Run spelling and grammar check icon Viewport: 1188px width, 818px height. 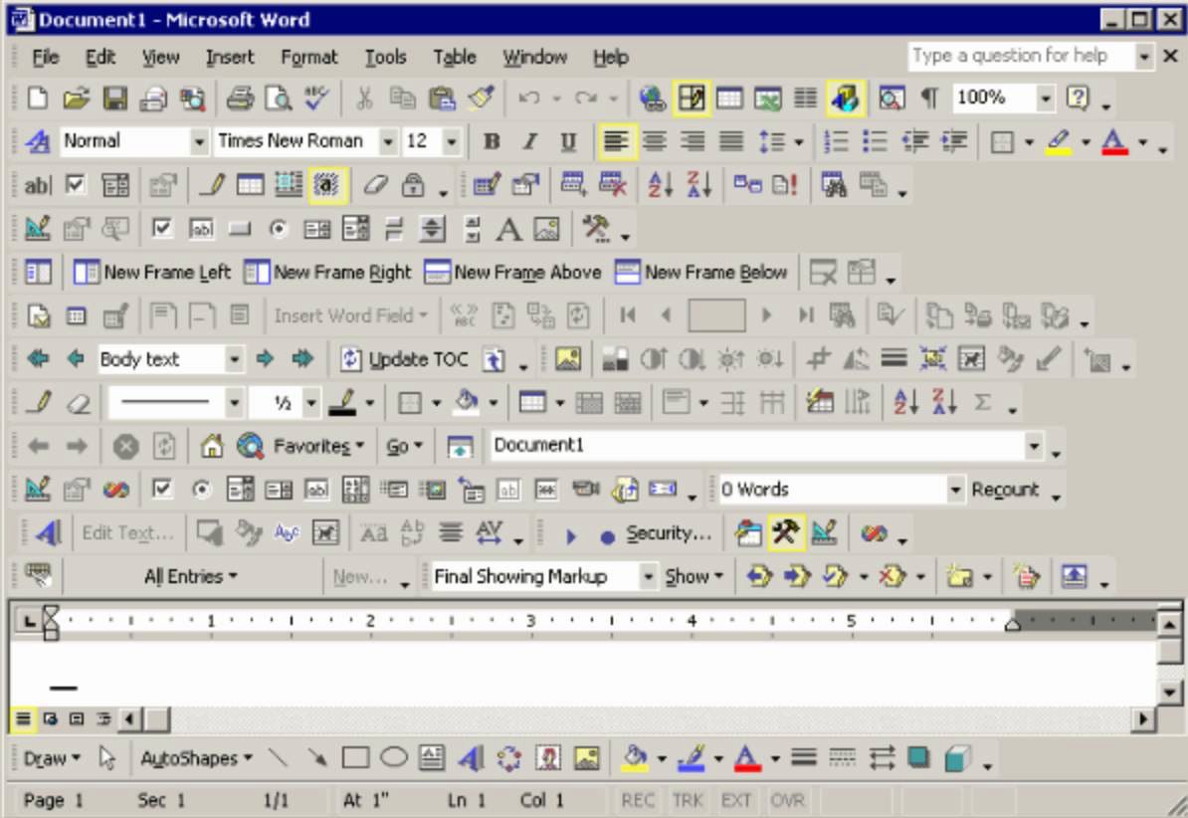point(316,98)
